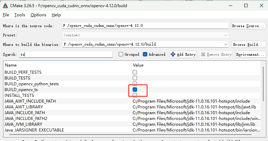Click the Search input field
The width and height of the screenshot is (268, 141).
click(x=66, y=54)
